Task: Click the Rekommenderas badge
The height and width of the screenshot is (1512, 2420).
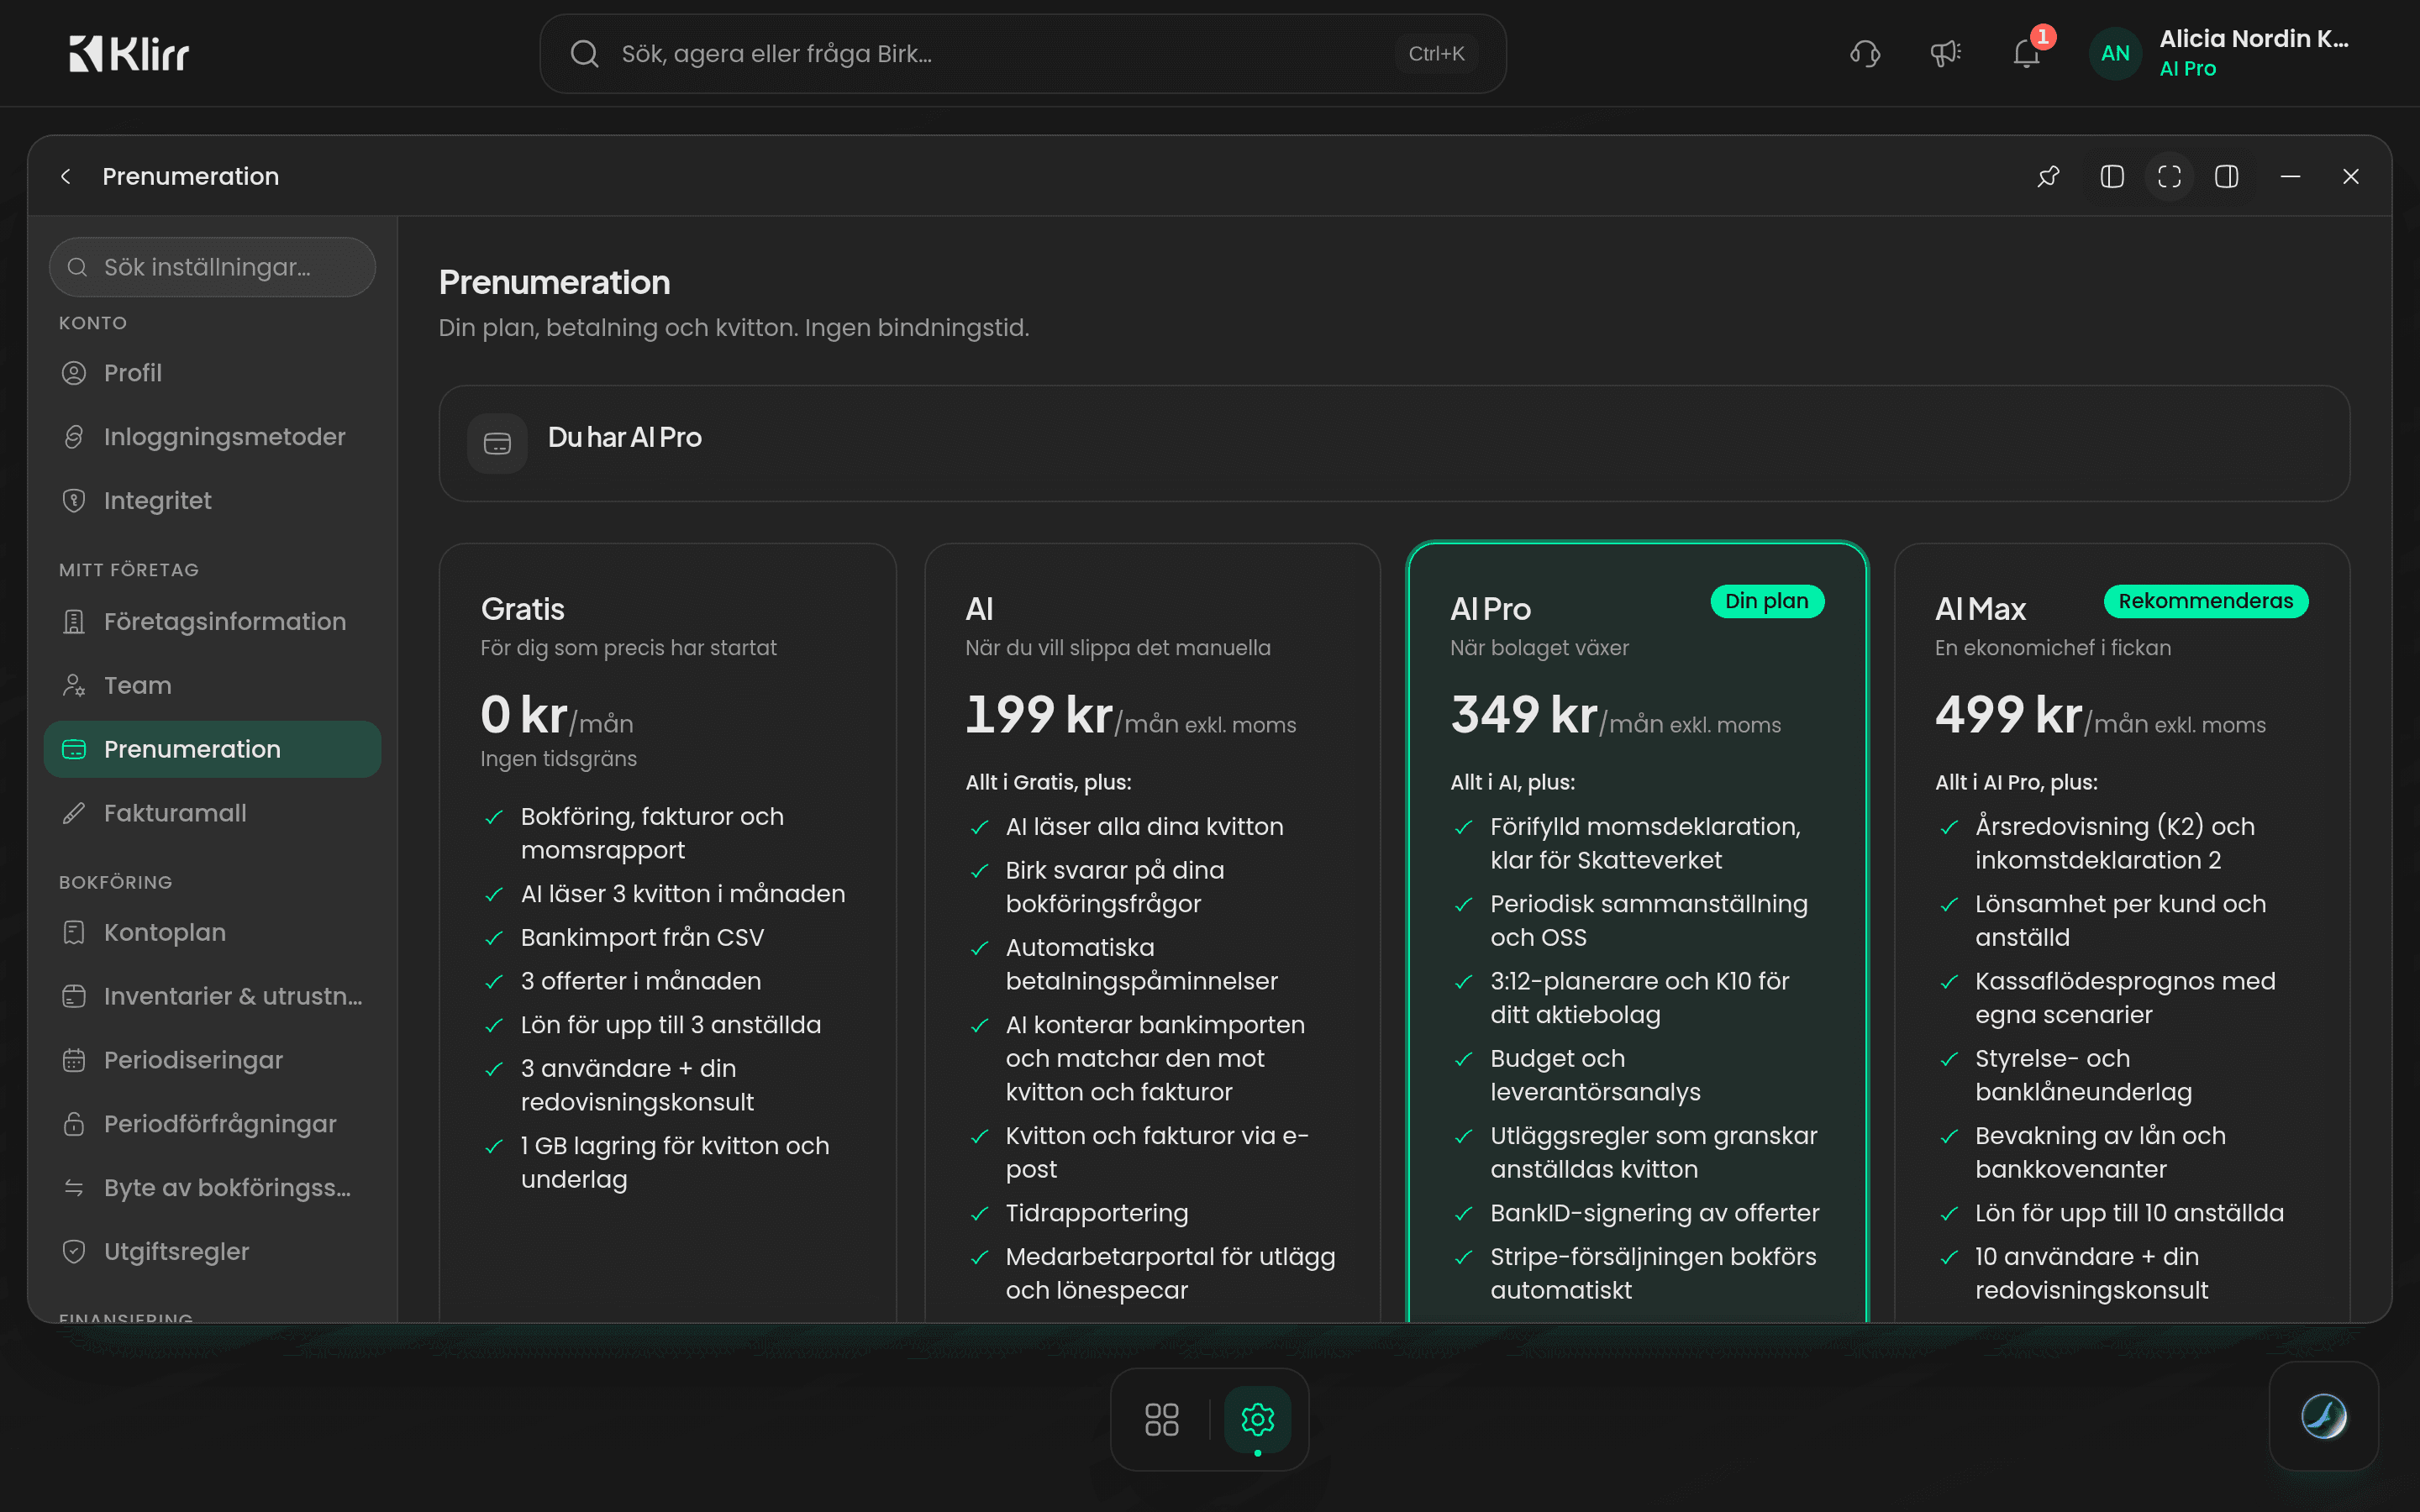Action: tap(2205, 601)
